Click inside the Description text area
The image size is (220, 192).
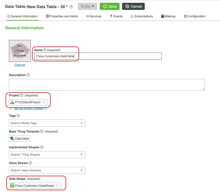point(107,84)
